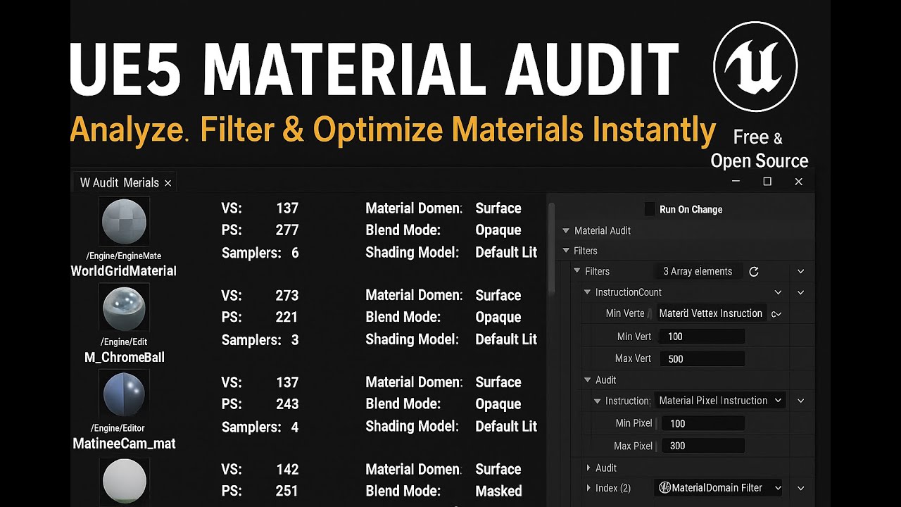901x507 pixels.
Task: Open the chevron at far right of Filters row
Action: point(801,271)
